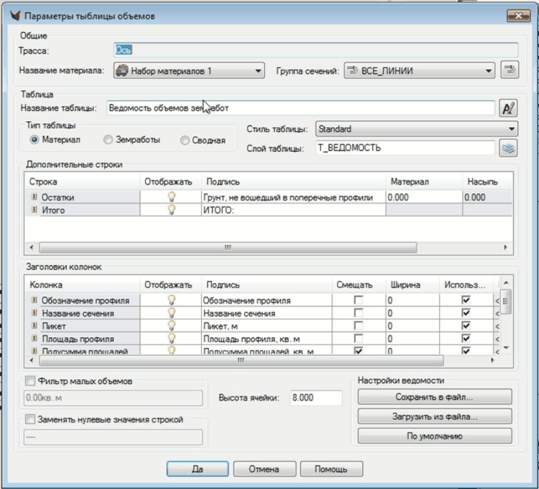The height and width of the screenshot is (489, 539).
Task: Click the Высота ячейки input field
Action: pyautogui.click(x=315, y=397)
